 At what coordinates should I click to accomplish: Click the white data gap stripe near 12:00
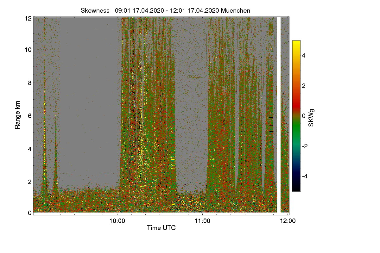click(279, 115)
